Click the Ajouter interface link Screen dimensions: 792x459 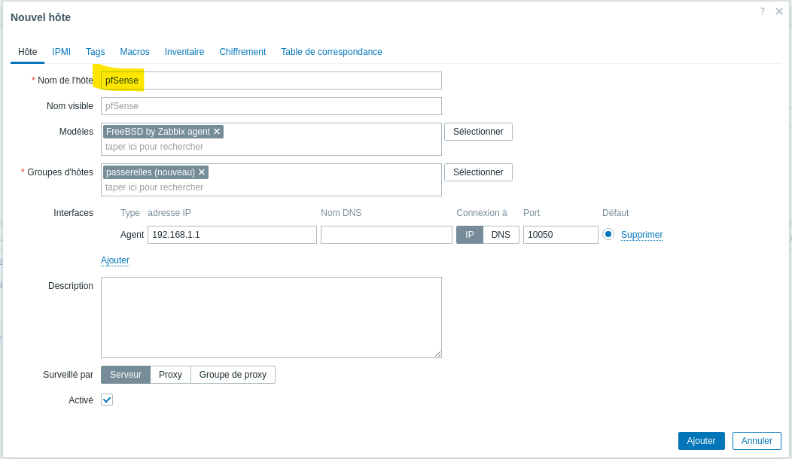tap(115, 260)
